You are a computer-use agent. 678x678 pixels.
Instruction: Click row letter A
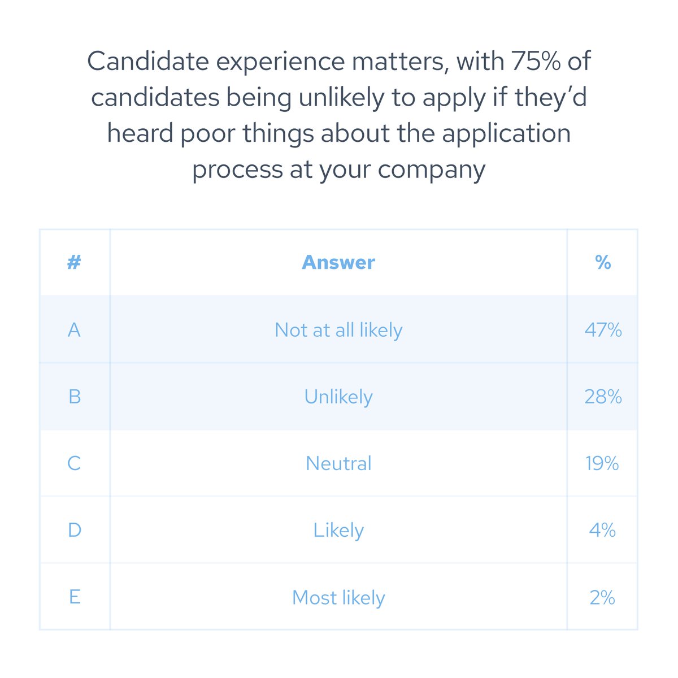(x=74, y=330)
